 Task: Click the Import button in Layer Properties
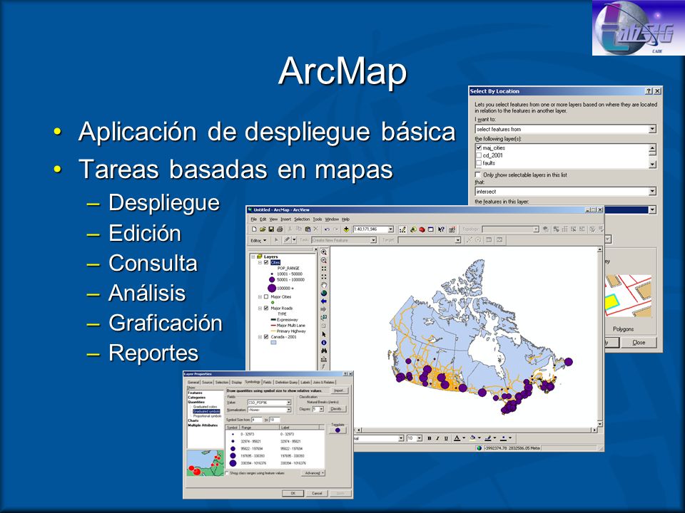[340, 390]
